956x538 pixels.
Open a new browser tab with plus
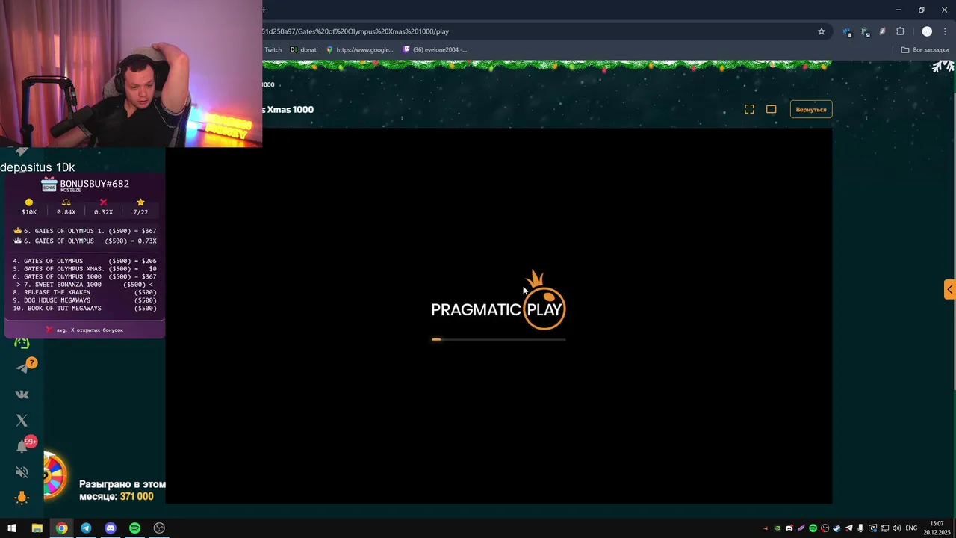[264, 10]
